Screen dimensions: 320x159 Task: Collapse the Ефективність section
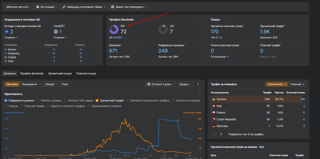(200, 94)
